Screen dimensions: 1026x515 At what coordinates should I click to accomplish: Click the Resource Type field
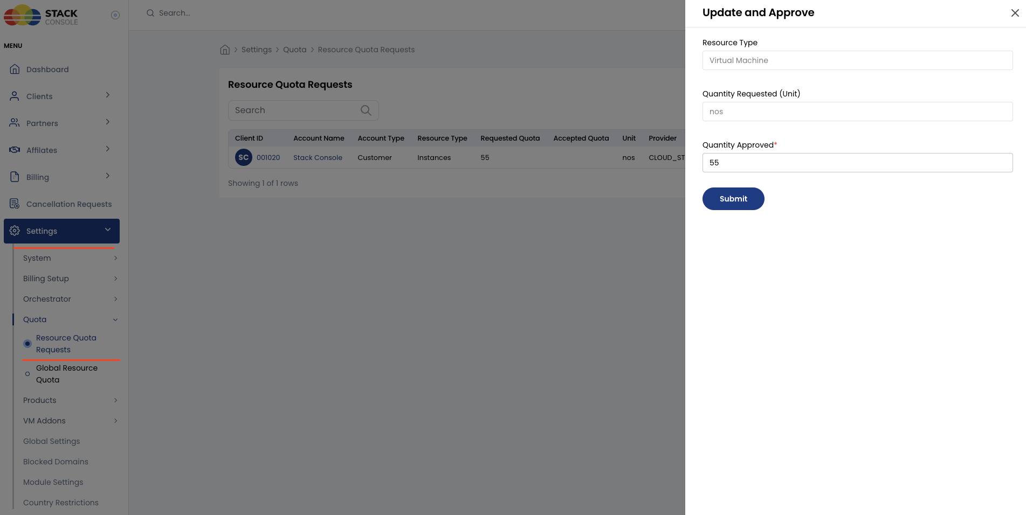coord(857,60)
